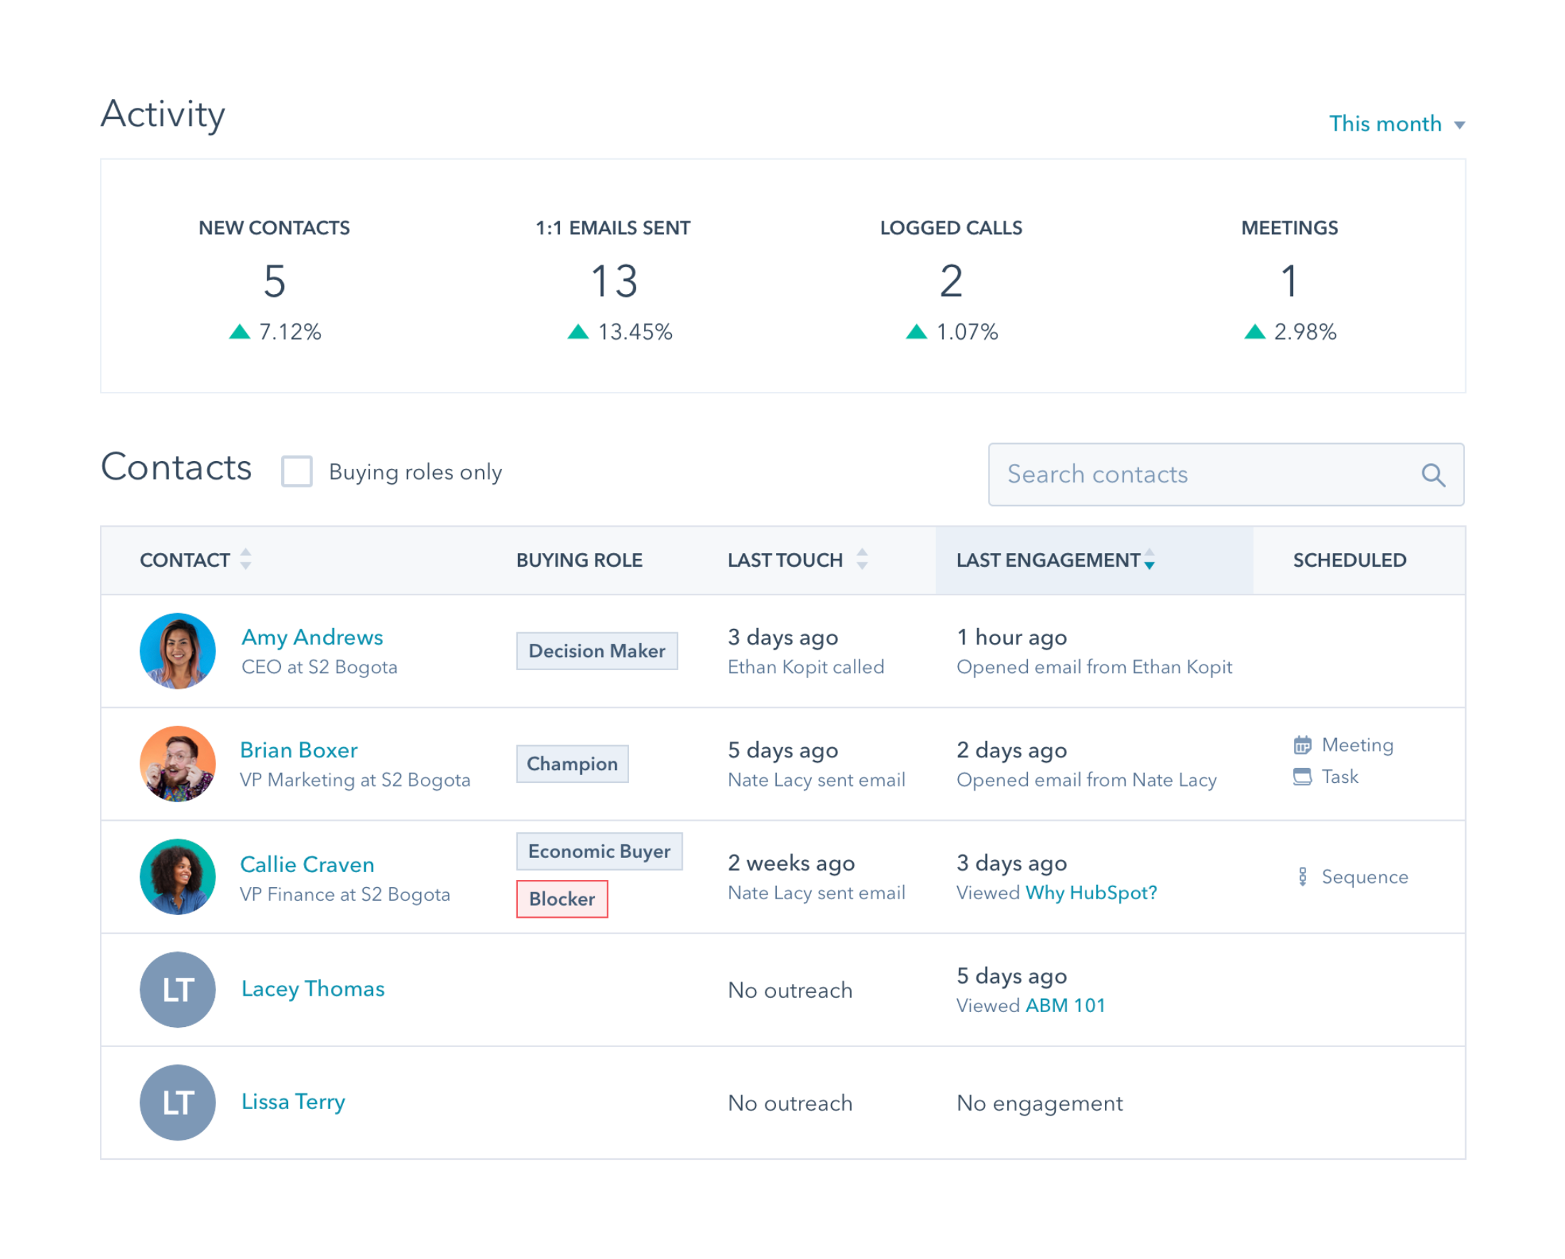Click the Sequence icon for Callie Craven
The width and height of the screenshot is (1565, 1259).
pos(1303,877)
